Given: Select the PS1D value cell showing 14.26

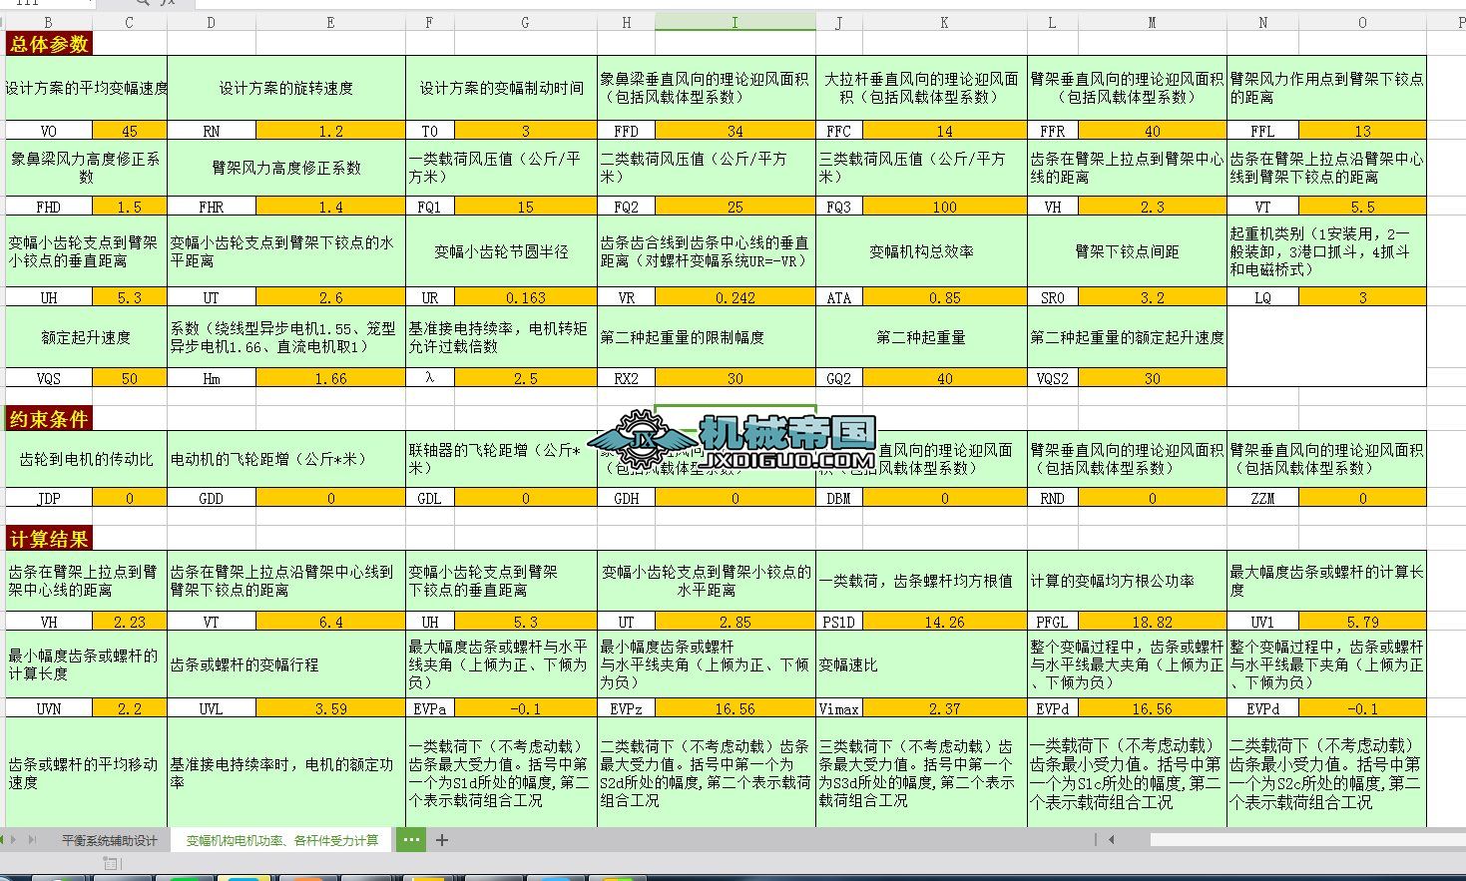Looking at the screenshot, I should [944, 621].
